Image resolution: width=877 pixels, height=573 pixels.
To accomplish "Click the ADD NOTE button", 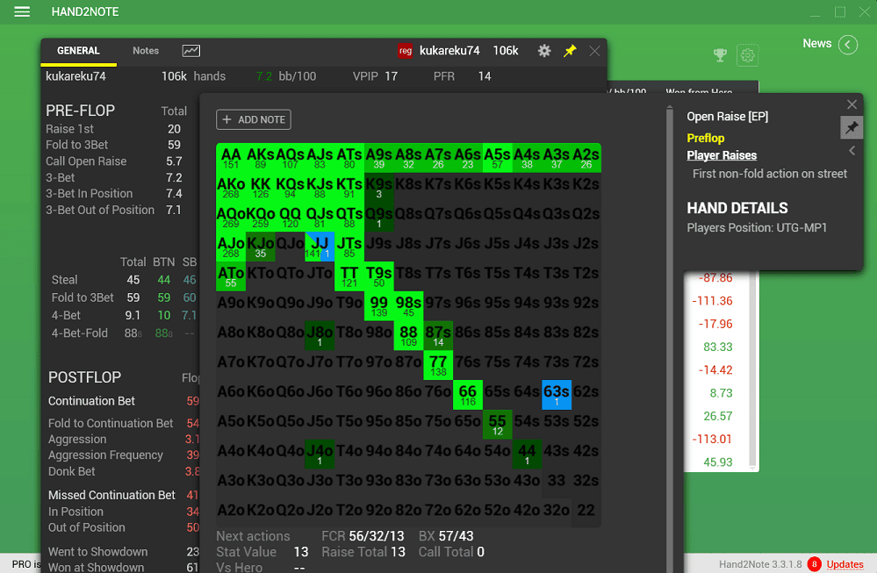I will pyautogui.click(x=254, y=119).
